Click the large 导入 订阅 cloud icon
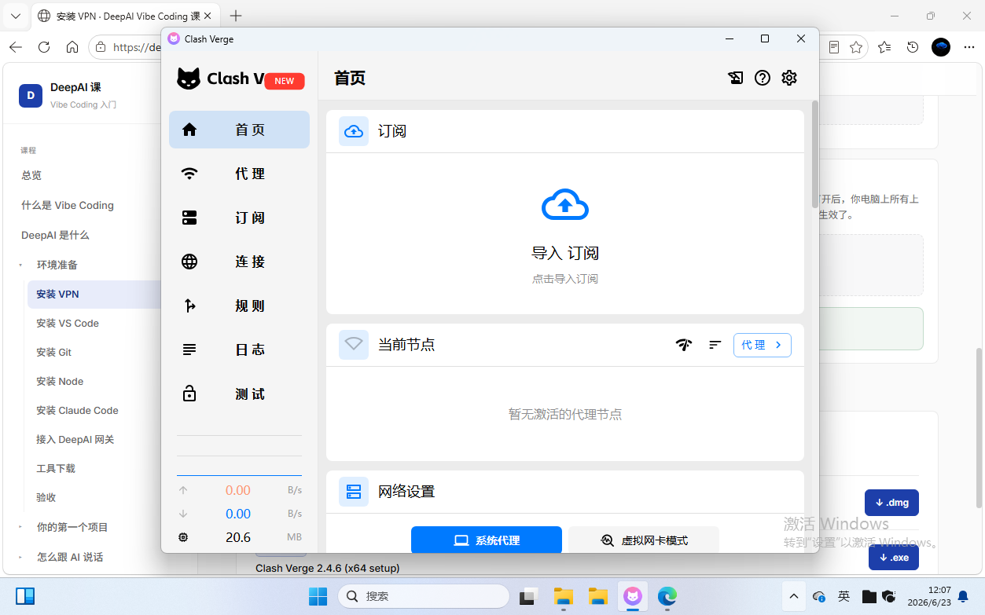Screen dimensions: 985x615 565,205
